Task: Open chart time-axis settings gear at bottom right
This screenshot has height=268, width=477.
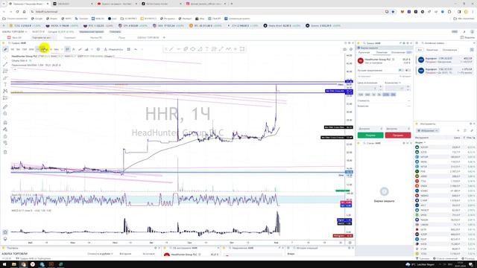Action: click(350, 243)
